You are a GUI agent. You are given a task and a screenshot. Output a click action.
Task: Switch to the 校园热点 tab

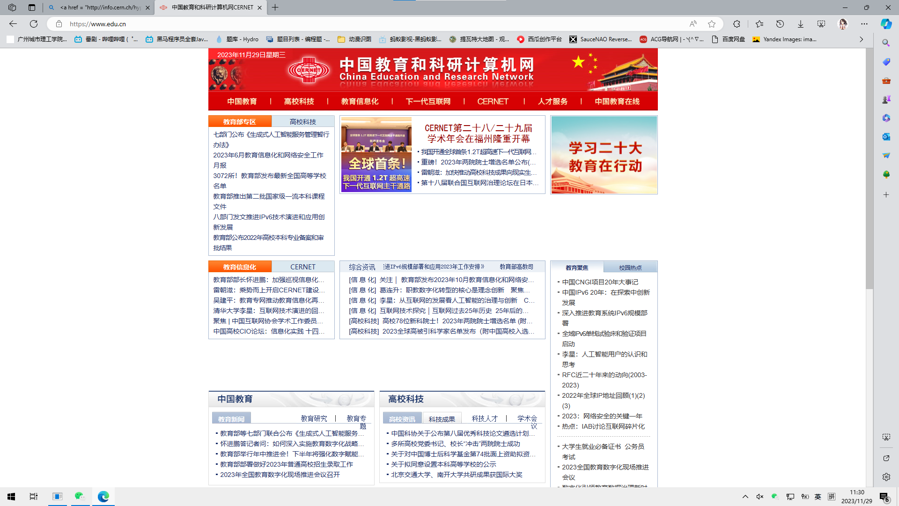coord(630,268)
